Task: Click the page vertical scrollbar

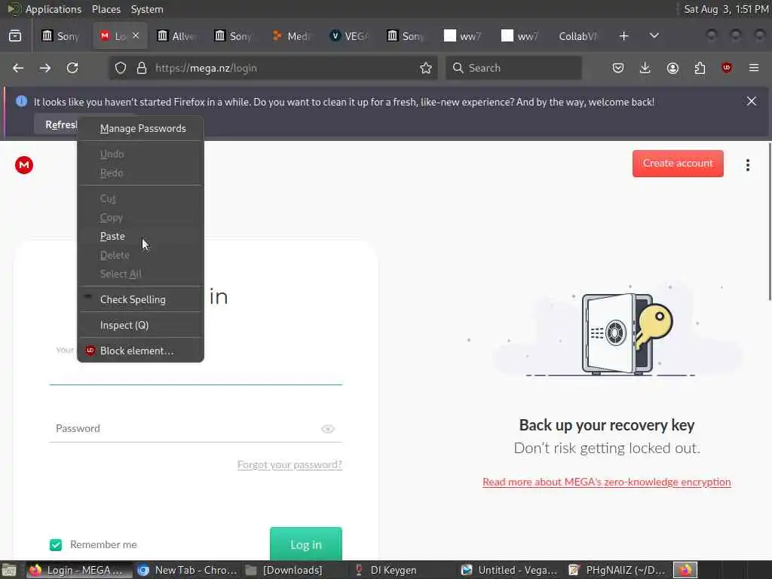Action: click(x=769, y=222)
